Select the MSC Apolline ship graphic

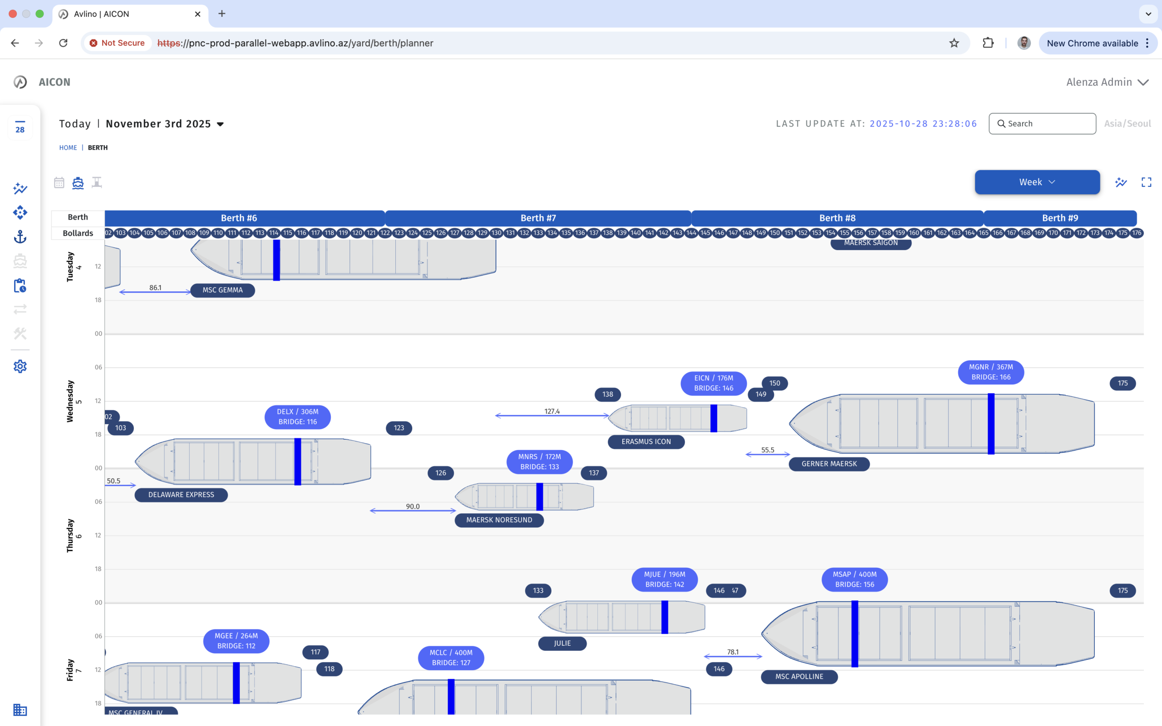928,634
